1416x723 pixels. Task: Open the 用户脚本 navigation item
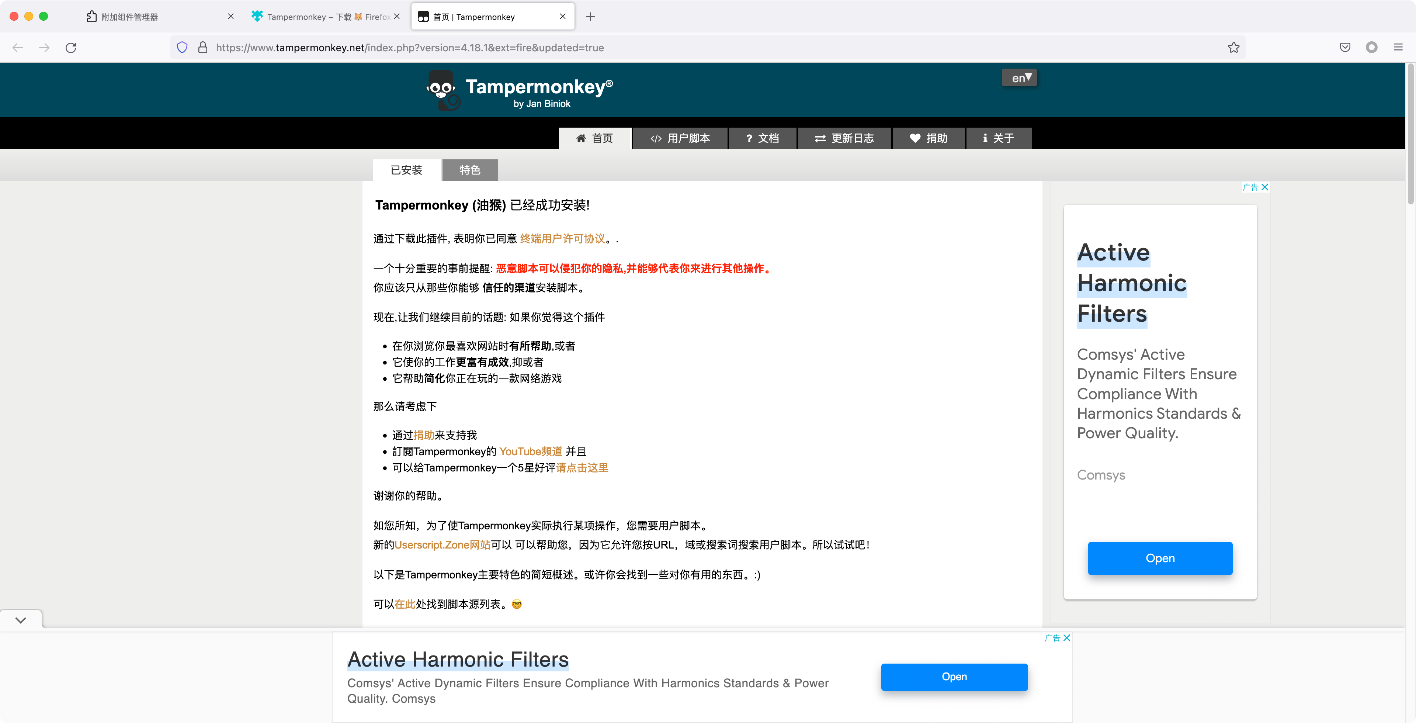click(x=680, y=139)
